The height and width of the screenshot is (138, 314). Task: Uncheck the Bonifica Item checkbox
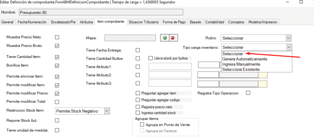[x=57, y=66]
